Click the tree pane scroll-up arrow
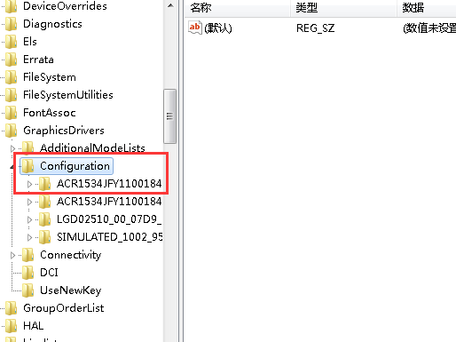The height and width of the screenshot is (342, 456). (170, 5)
